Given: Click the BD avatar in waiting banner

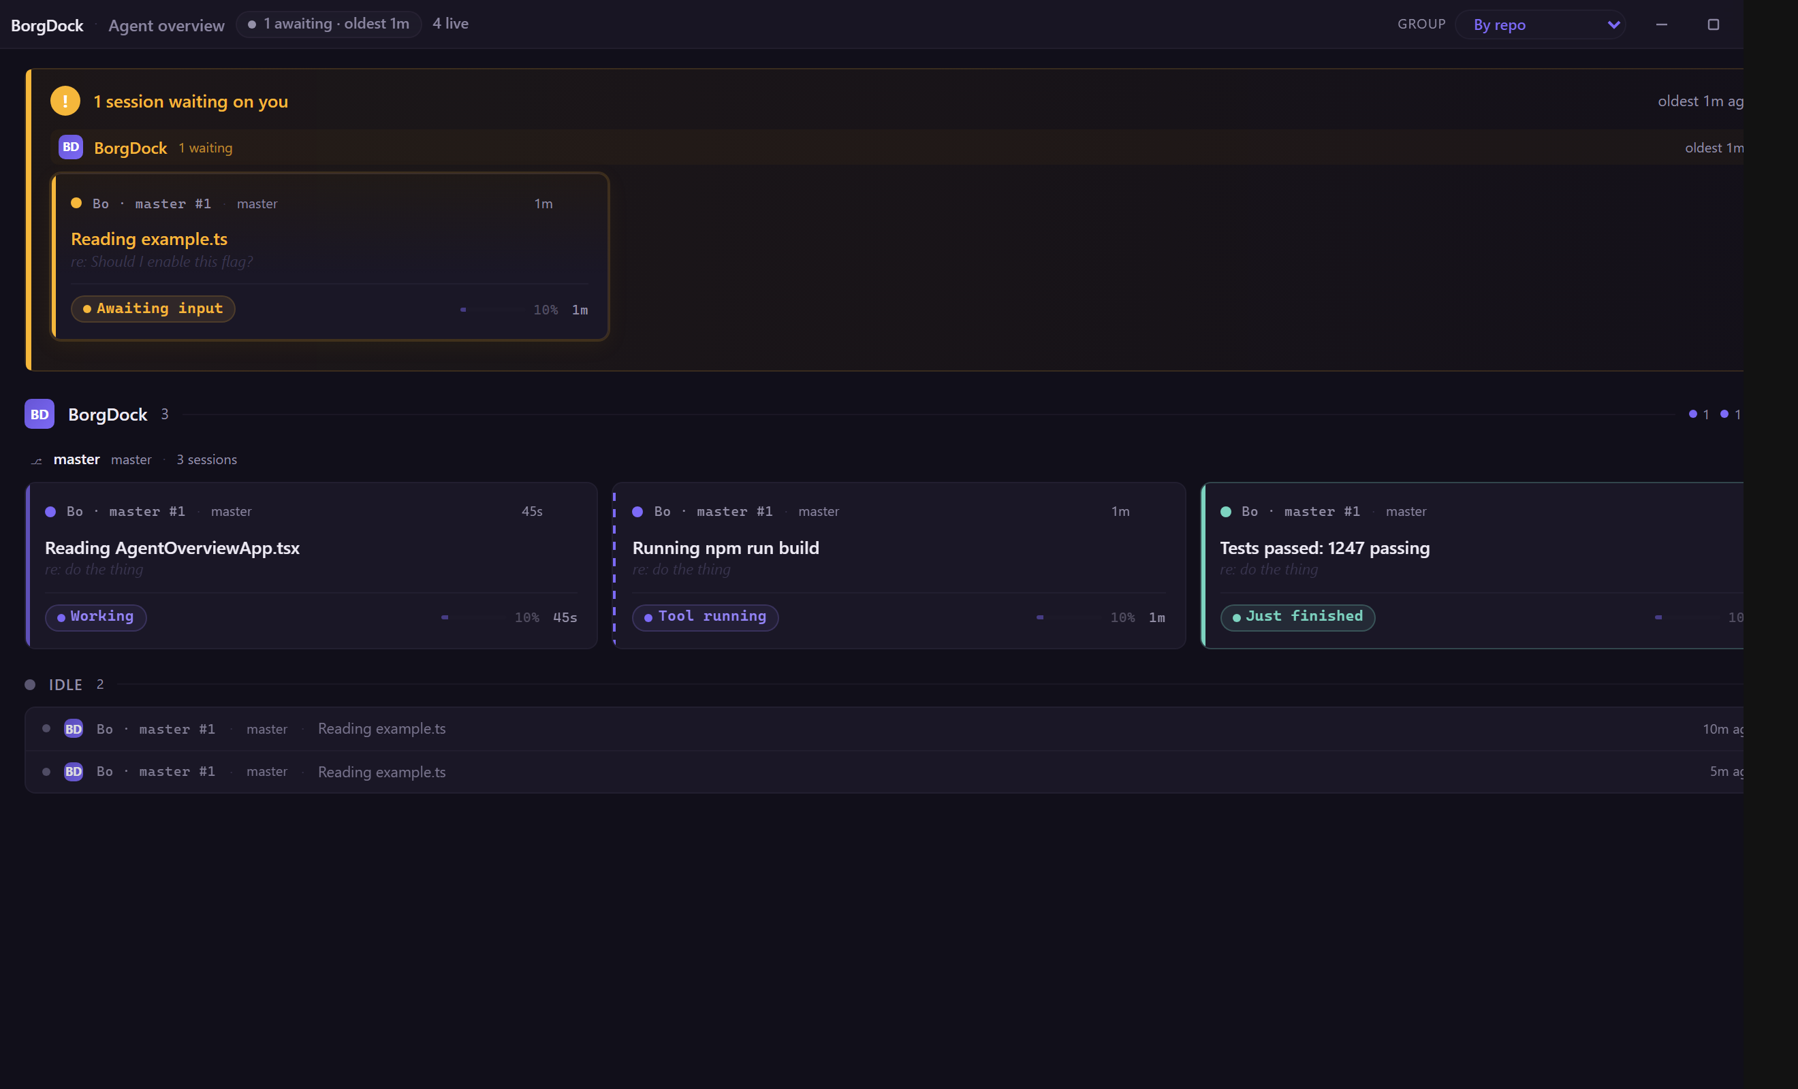Looking at the screenshot, I should click(71, 146).
